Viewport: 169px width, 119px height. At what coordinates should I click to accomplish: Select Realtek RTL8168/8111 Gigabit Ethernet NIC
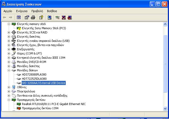54,104
